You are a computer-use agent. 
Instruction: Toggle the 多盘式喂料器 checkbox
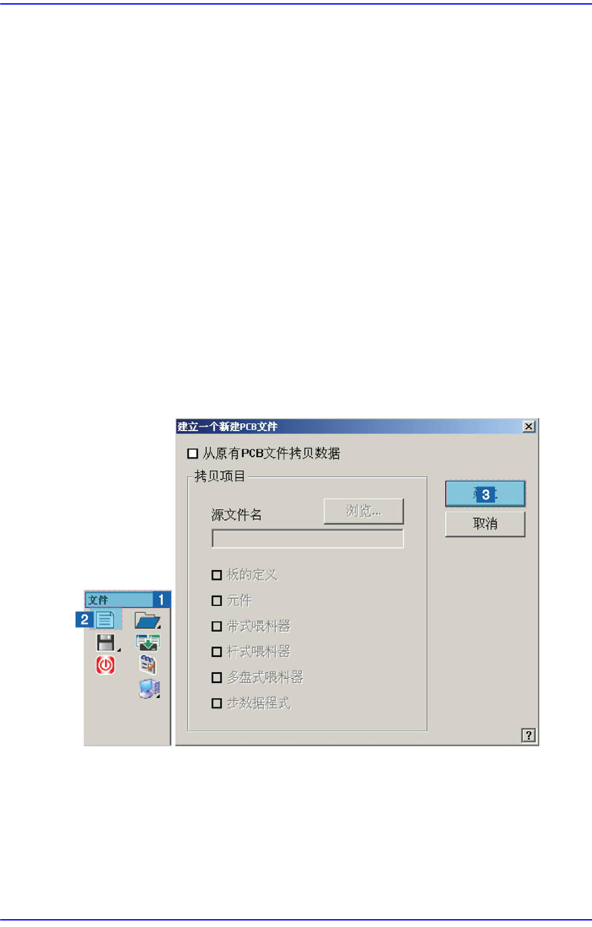(x=217, y=678)
